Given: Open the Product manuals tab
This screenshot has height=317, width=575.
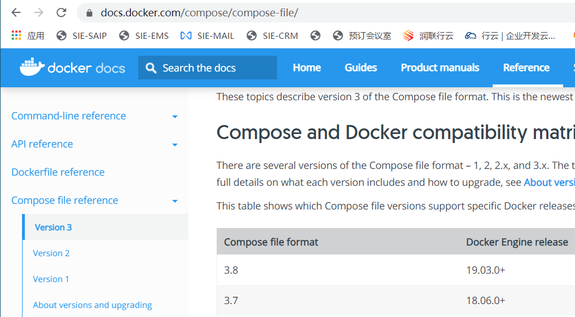Looking at the screenshot, I should click(440, 68).
